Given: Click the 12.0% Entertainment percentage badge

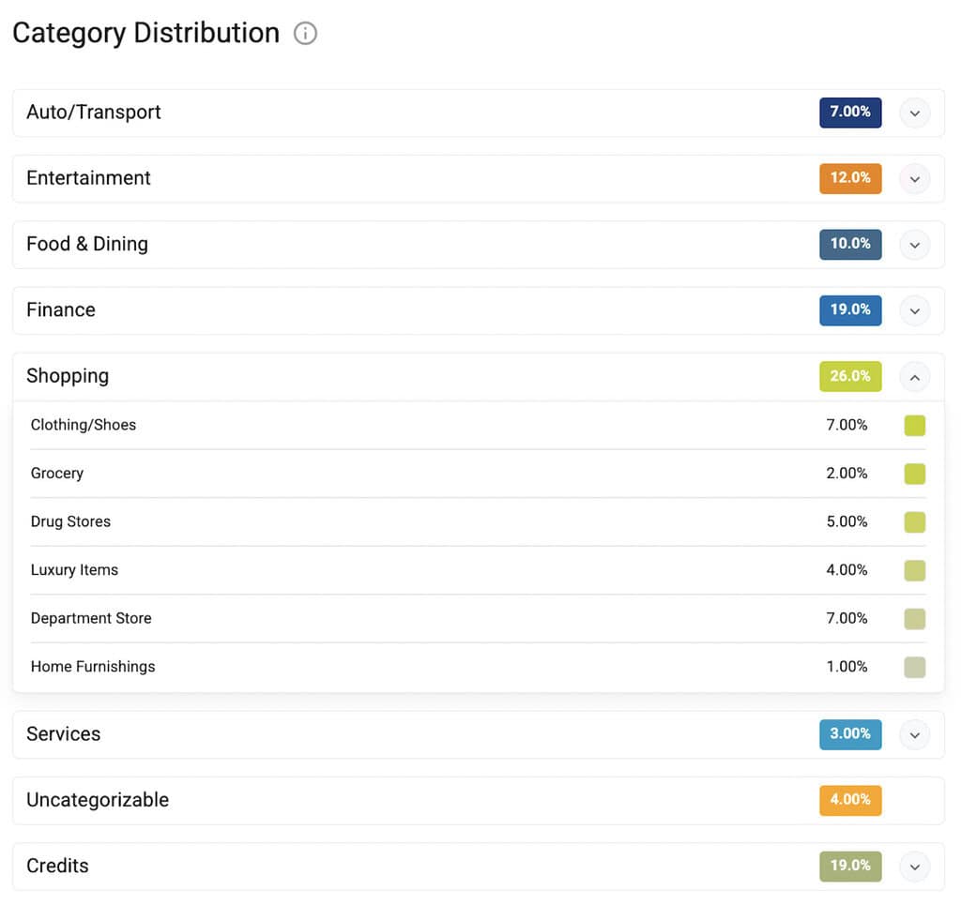Looking at the screenshot, I should pyautogui.click(x=850, y=178).
